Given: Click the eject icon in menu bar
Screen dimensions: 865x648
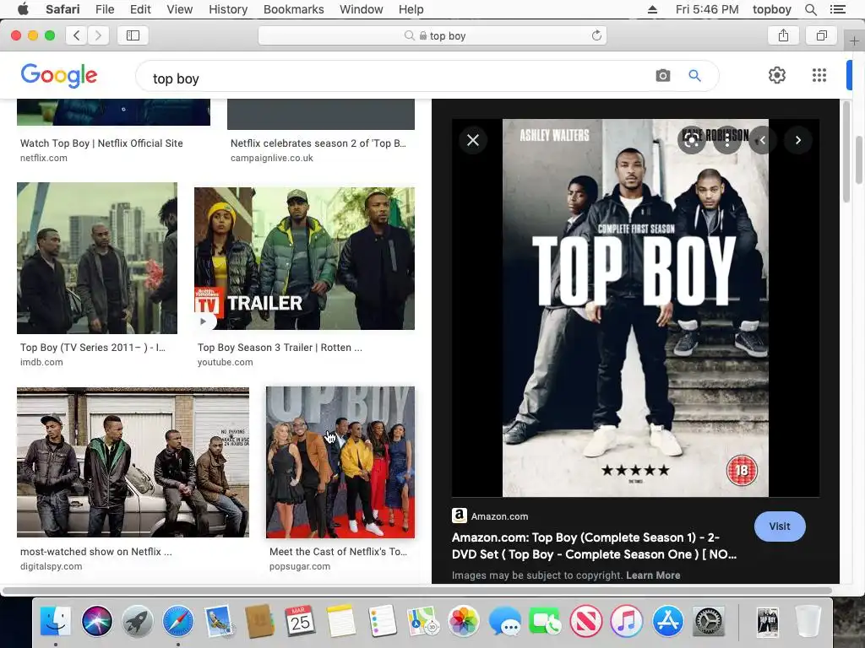Looking at the screenshot, I should 652,9.
